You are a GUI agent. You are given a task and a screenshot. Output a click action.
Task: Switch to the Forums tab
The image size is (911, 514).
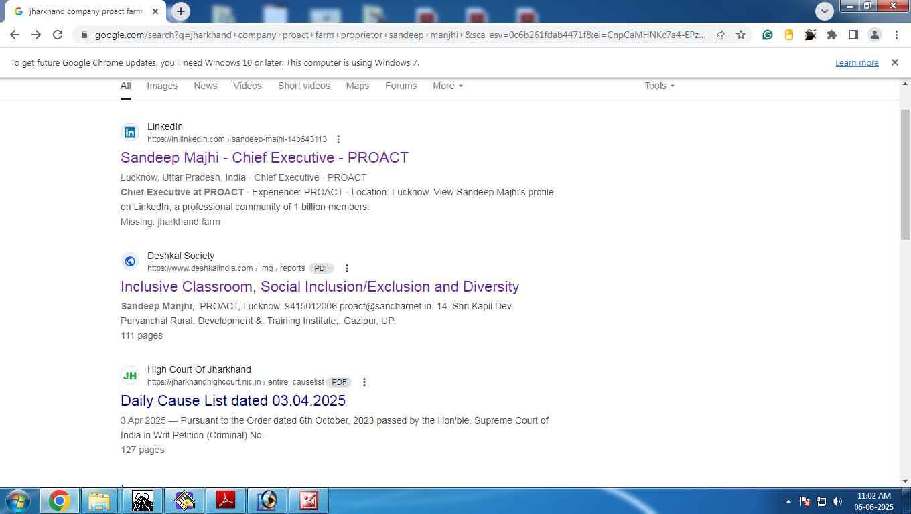[x=401, y=86]
